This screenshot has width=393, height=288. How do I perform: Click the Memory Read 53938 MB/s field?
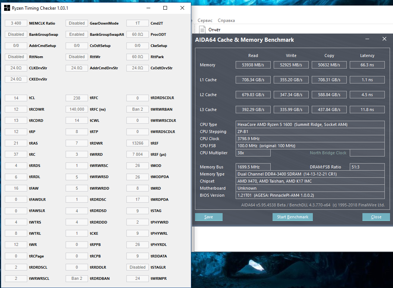(253, 65)
